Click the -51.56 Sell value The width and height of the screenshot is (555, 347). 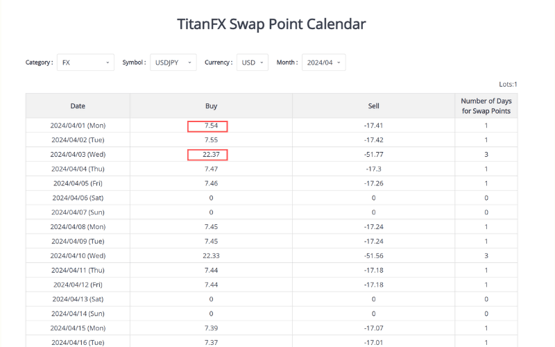[373, 256]
